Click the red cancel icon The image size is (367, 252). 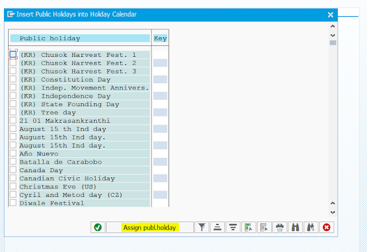327,227
